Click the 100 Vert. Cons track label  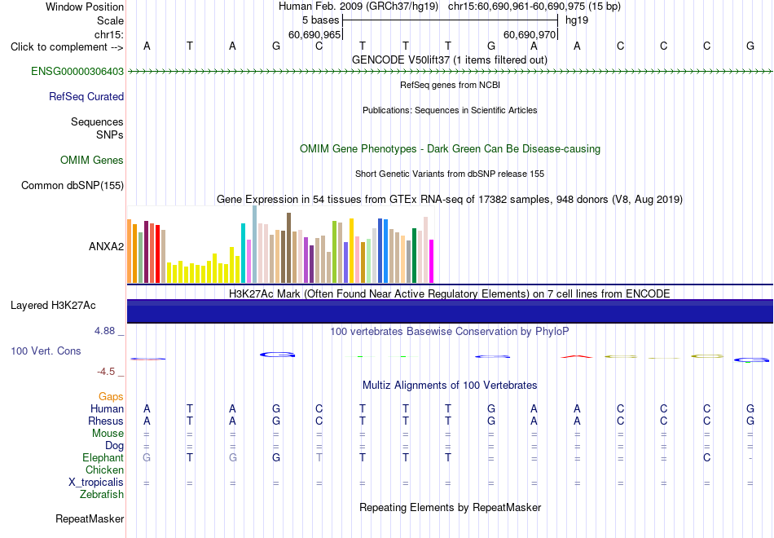[46, 351]
